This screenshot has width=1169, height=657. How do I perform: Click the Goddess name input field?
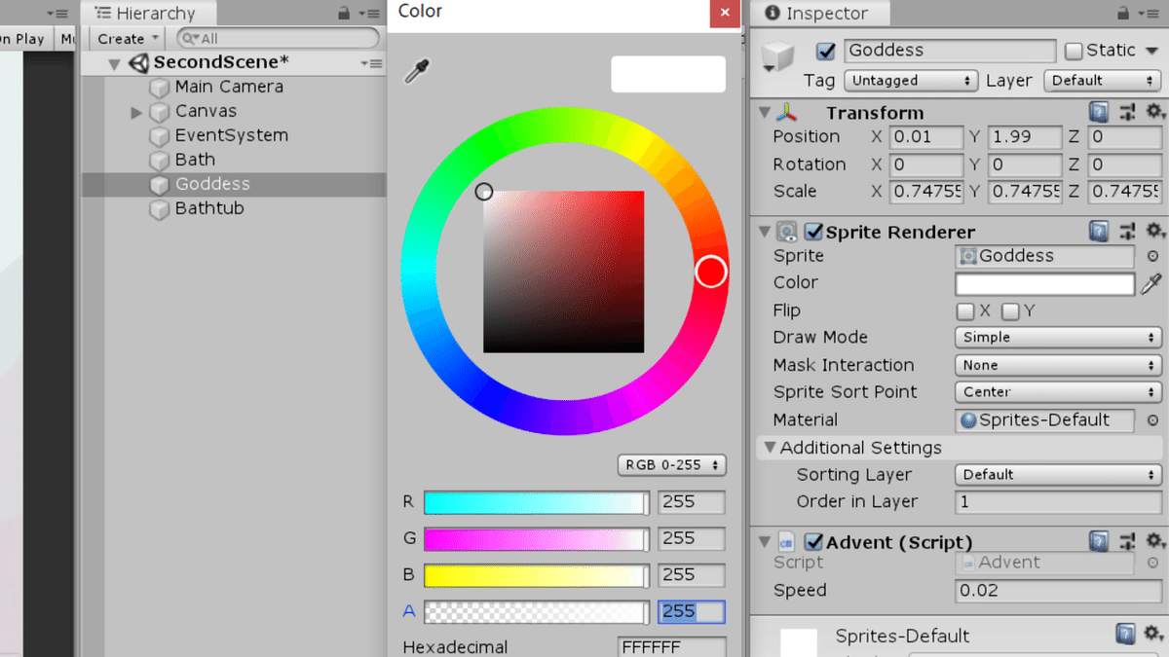950,51
